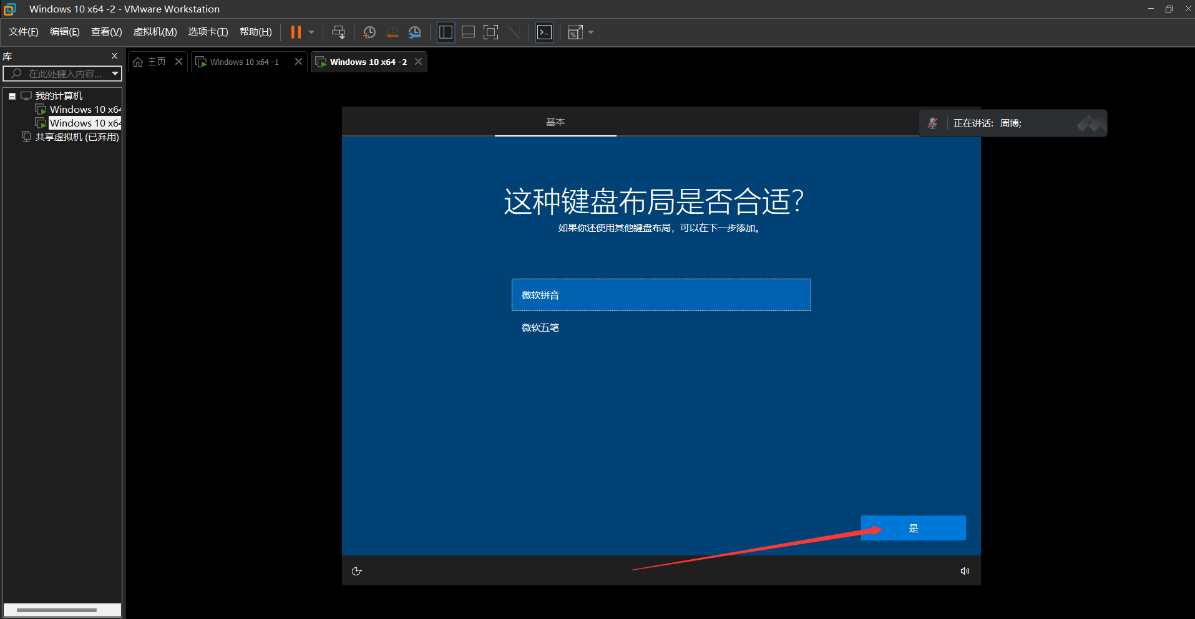Open the library search dropdown arrow
The width and height of the screenshot is (1195, 619).
click(115, 74)
